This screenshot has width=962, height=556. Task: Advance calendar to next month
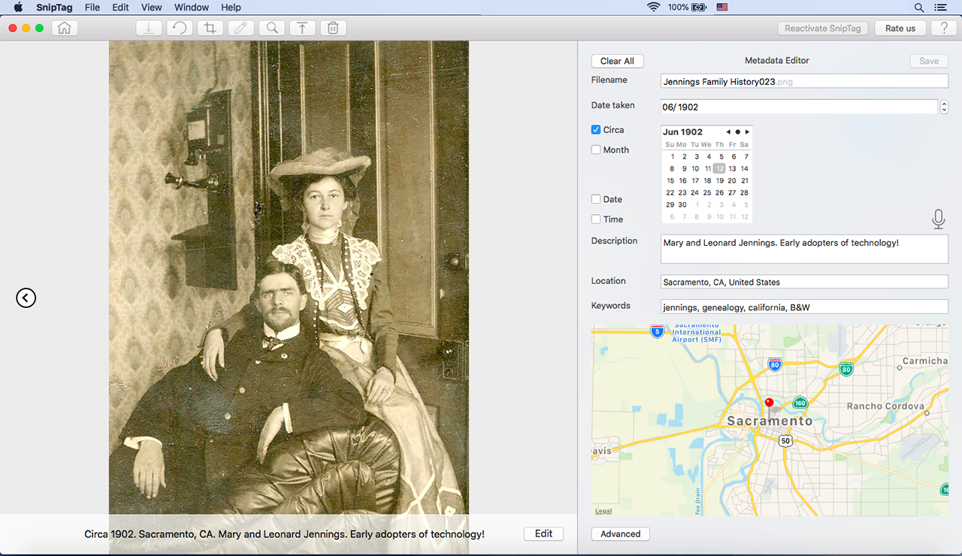747,131
